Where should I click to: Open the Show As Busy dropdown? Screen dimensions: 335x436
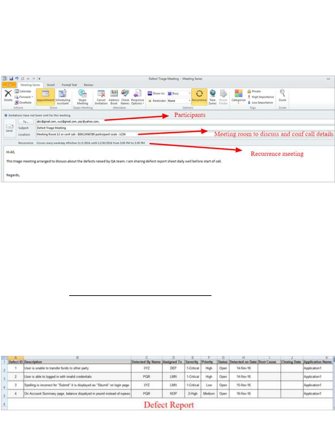179,93
